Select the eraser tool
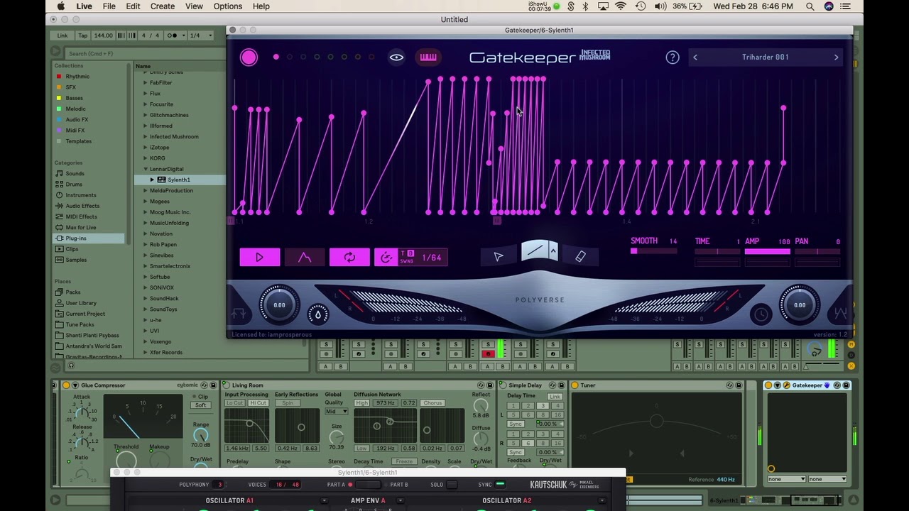The width and height of the screenshot is (909, 511). coord(580,257)
